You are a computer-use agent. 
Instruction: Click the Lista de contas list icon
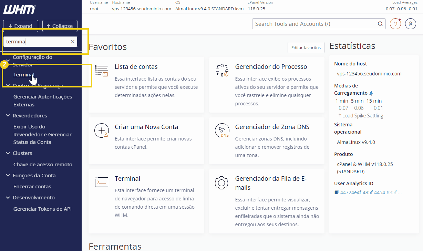click(x=102, y=71)
